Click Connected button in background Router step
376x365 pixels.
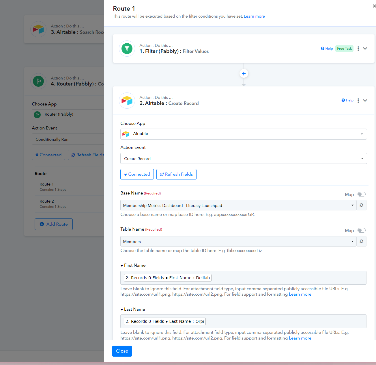(x=48, y=155)
